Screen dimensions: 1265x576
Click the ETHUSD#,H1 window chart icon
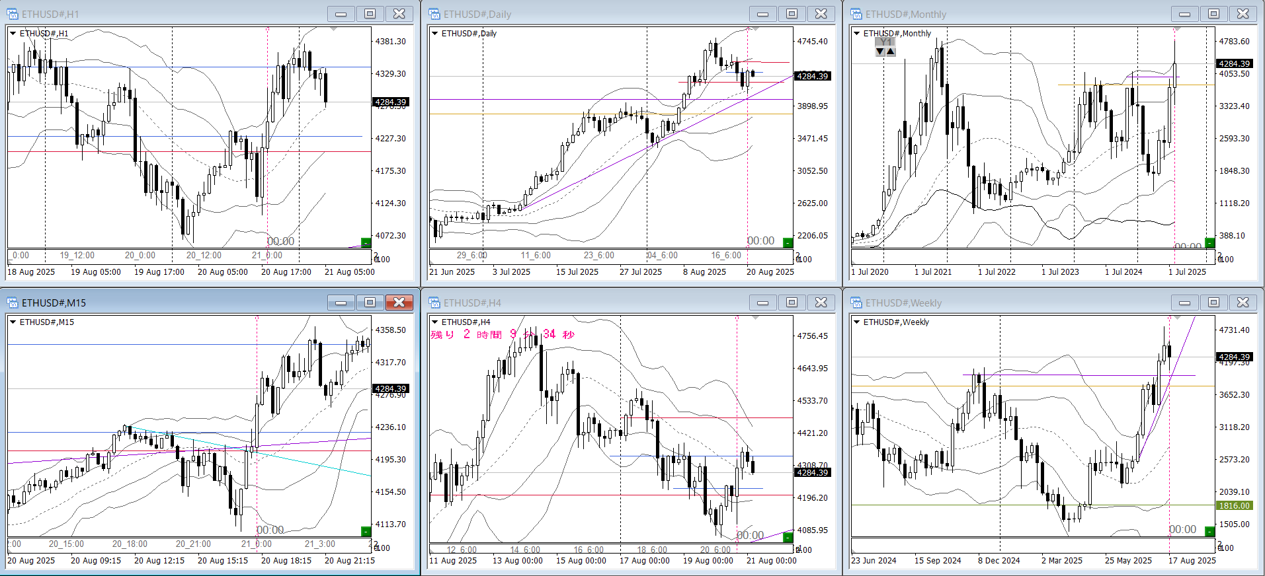13,14
